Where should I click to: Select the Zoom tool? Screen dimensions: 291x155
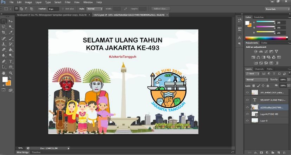click(11, 73)
